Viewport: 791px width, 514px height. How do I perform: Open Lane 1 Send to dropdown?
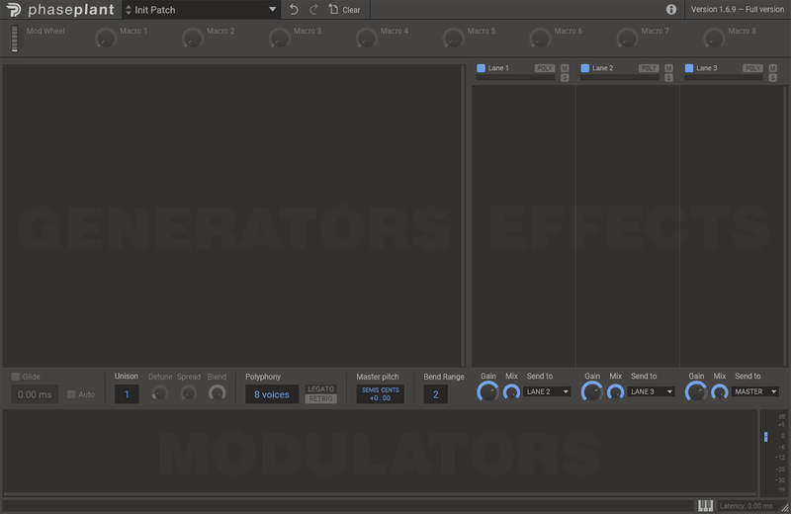pos(548,391)
